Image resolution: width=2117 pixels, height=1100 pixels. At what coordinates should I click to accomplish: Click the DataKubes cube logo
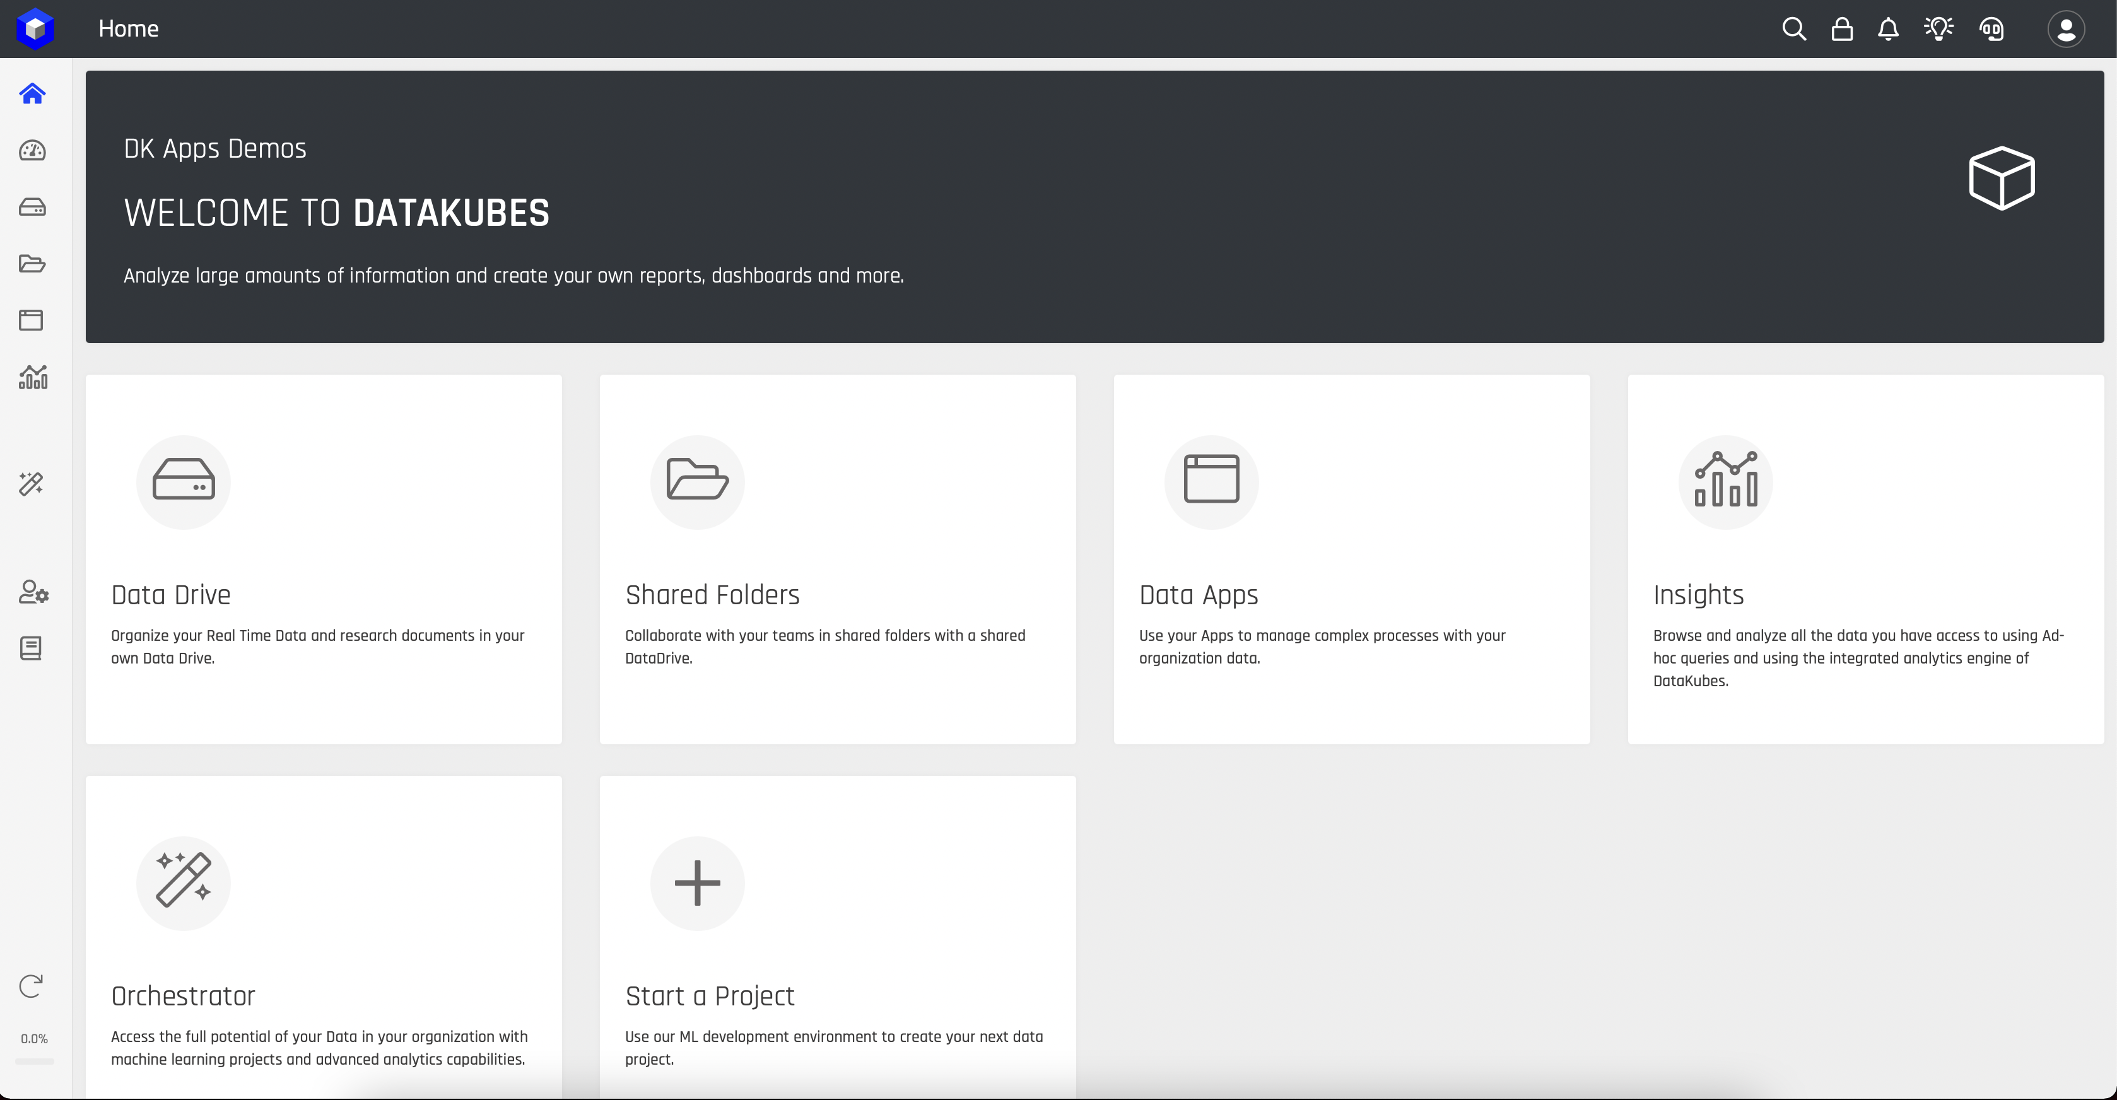pyautogui.click(x=35, y=29)
